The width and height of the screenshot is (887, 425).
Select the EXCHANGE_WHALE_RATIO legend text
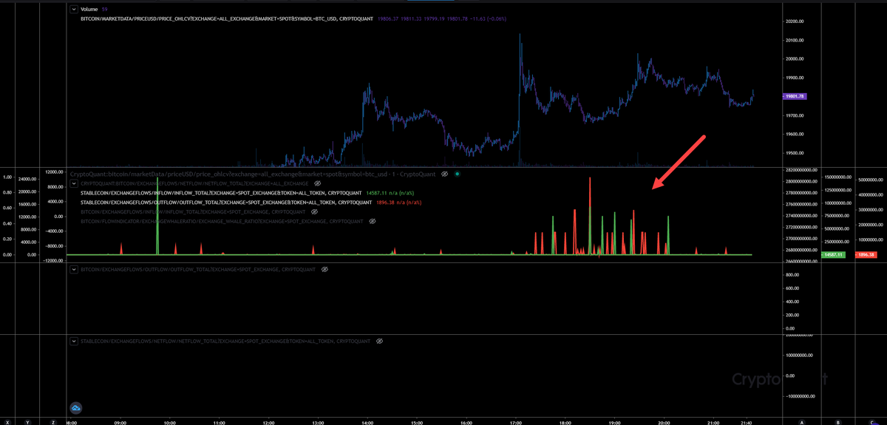[x=222, y=221]
